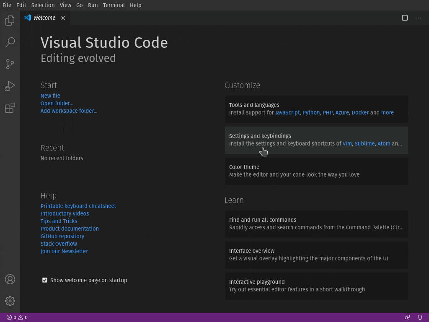Viewport: 429px width, 322px height.
Task: Click the Atom keybindings link
Action: click(384, 143)
